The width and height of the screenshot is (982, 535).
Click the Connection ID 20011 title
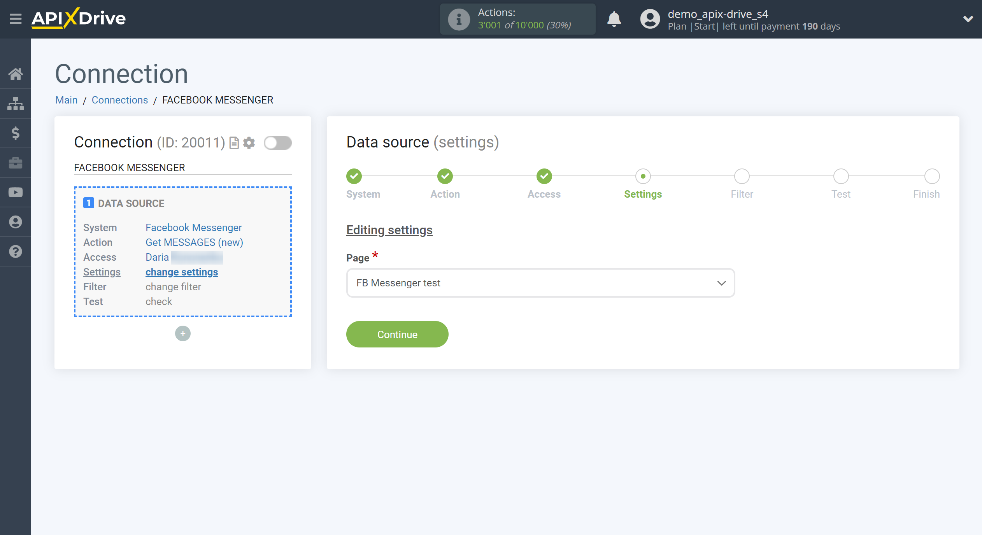point(149,142)
